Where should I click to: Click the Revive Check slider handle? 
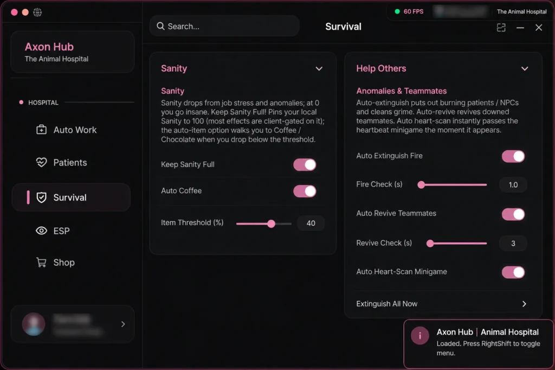click(x=430, y=244)
